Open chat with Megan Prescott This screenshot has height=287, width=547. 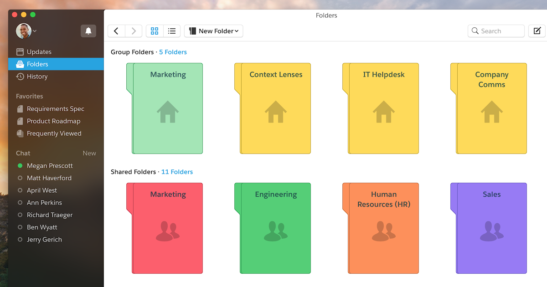click(x=50, y=166)
